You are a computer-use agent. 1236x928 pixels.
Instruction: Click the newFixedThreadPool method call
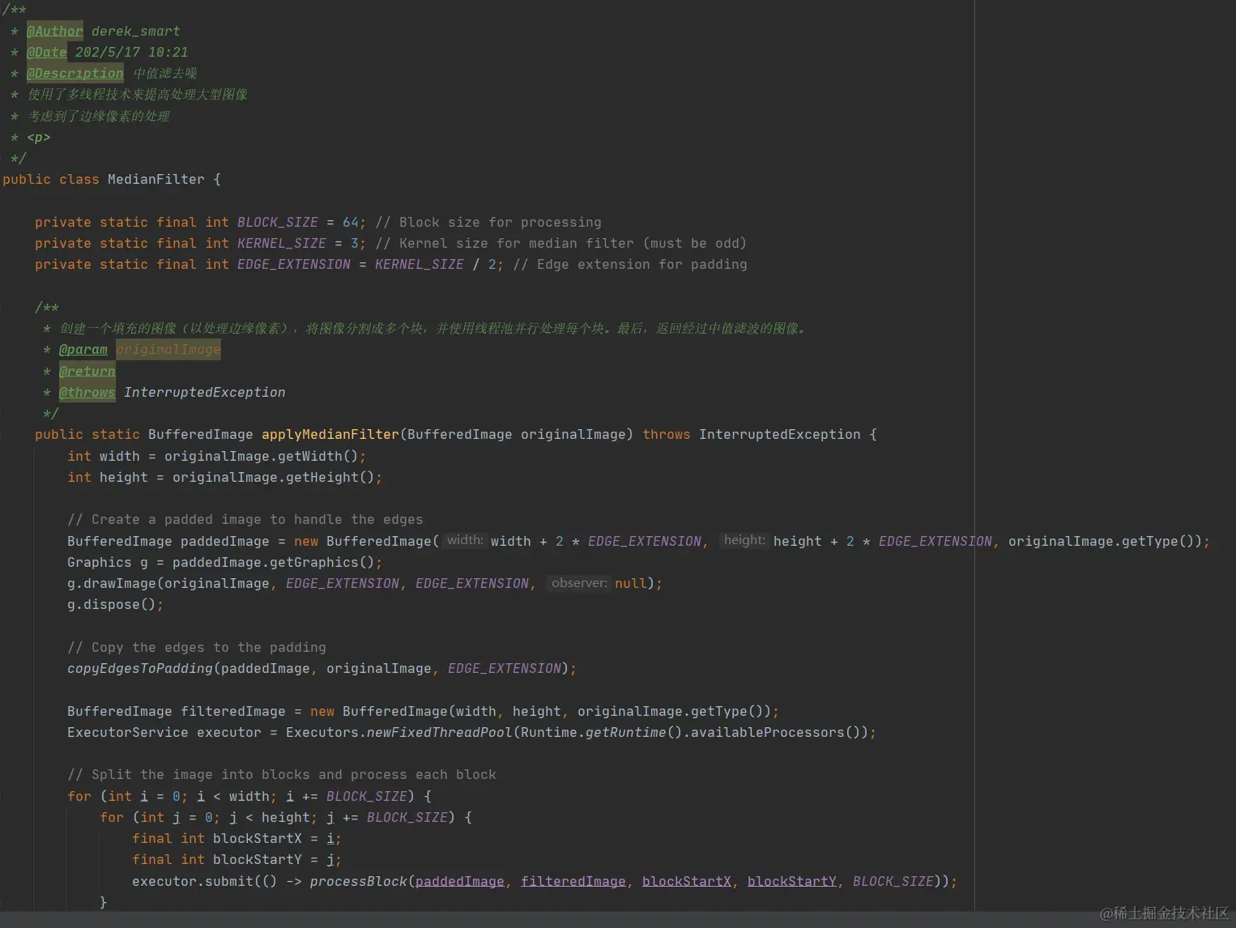pyautogui.click(x=440, y=732)
